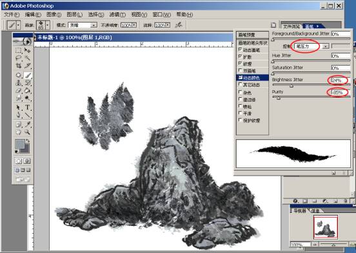Open the blend mode dropdown in options bar
Screen dimensions: 356x253
click(94, 25)
